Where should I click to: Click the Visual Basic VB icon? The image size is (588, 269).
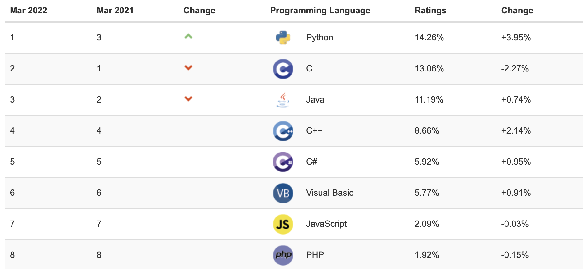point(283,193)
